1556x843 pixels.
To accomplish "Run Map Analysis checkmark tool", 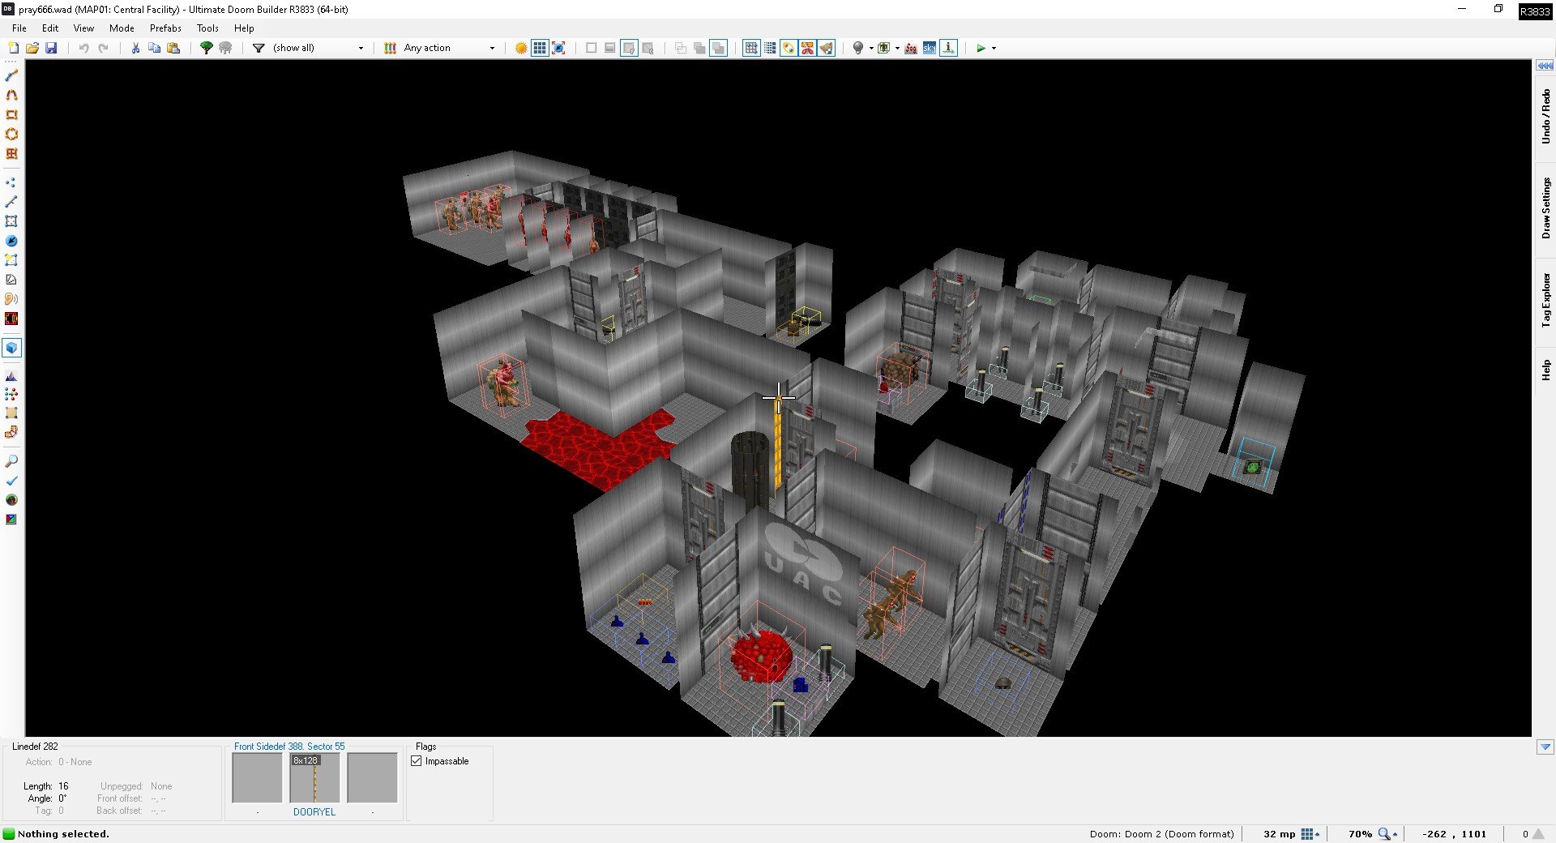I will 11,481.
